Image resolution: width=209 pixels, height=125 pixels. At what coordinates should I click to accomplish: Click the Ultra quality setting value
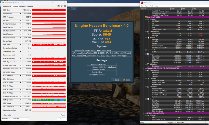(x=107, y=72)
